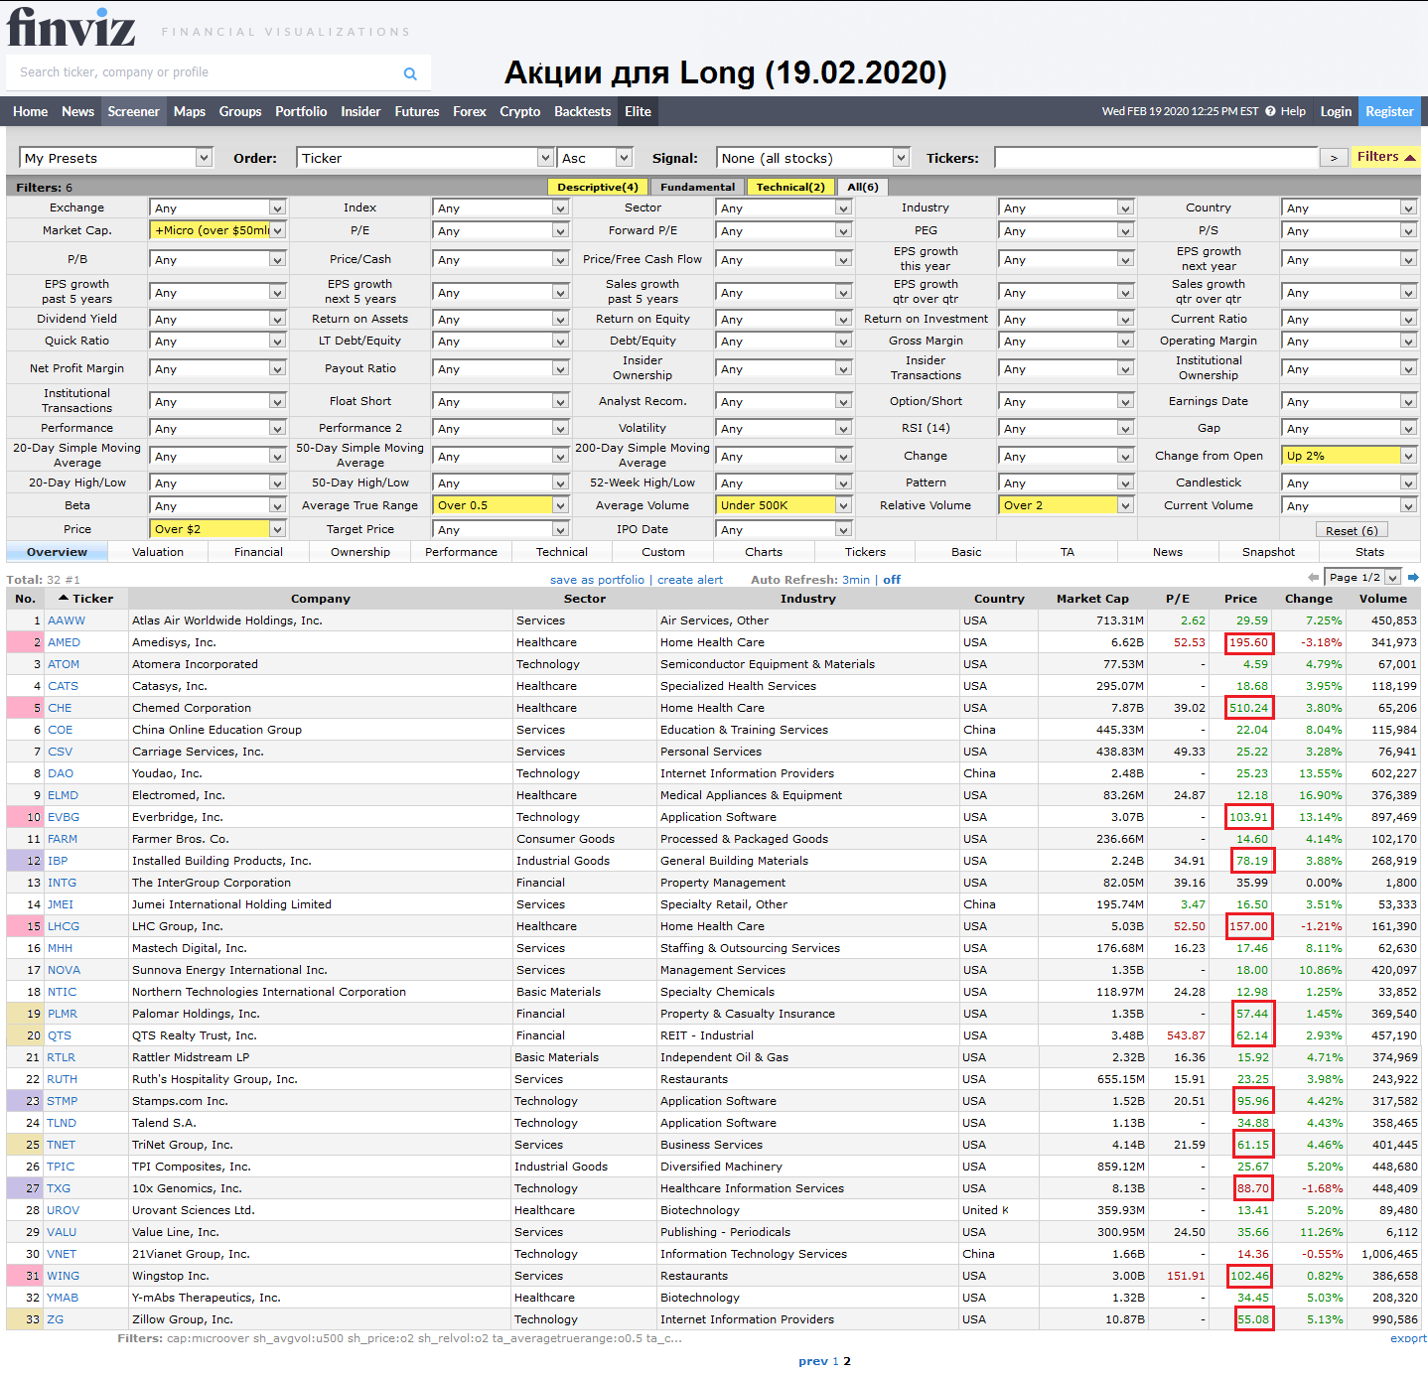This screenshot has height=1376, width=1428.
Task: Click the search ticker input field
Action: coord(205,72)
